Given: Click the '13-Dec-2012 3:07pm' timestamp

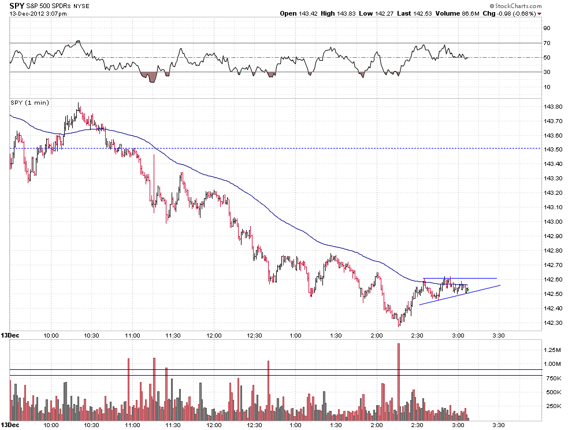Looking at the screenshot, I should coord(38,14).
